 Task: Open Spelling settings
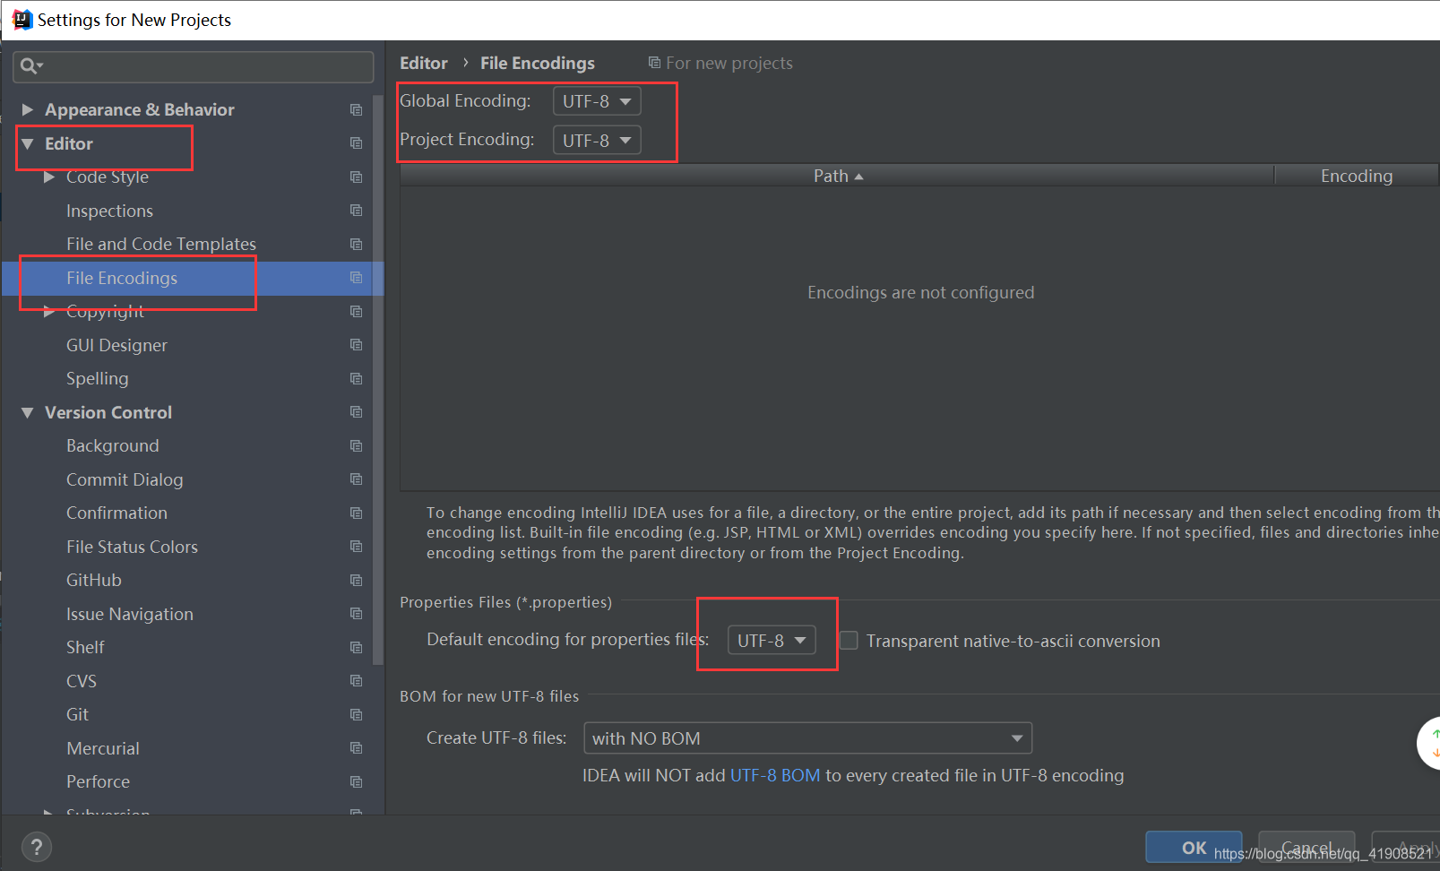[x=97, y=378]
